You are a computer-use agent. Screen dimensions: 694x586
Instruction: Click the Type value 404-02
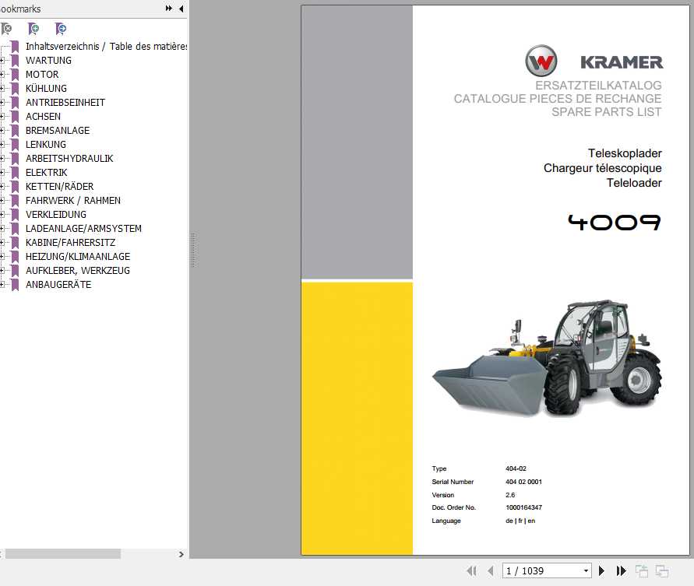click(516, 468)
